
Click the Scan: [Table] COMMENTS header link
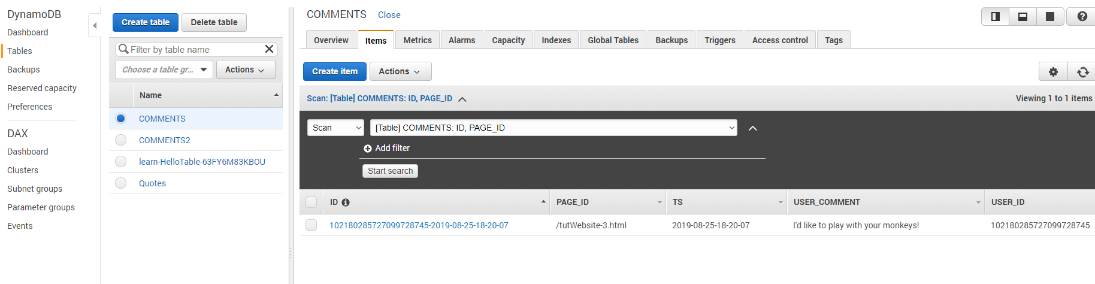(379, 98)
